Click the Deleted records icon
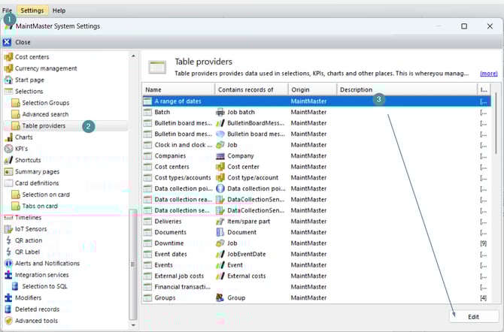The width and height of the screenshot is (504, 332). (x=8, y=309)
